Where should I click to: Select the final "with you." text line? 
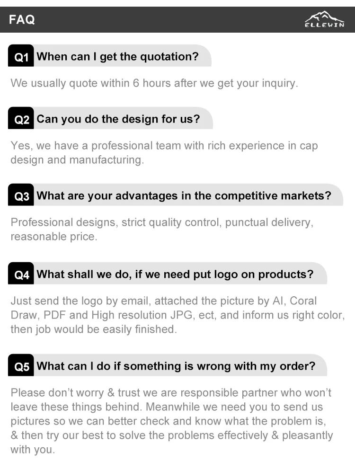pos(33,450)
